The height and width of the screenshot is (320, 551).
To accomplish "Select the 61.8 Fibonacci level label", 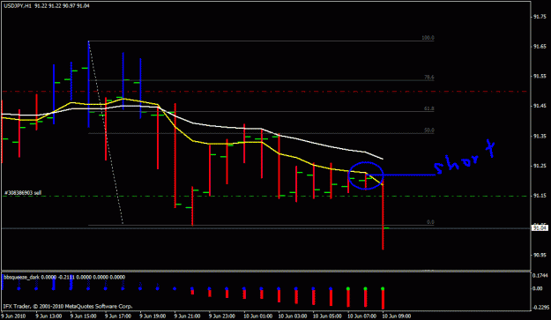I will click(428, 109).
